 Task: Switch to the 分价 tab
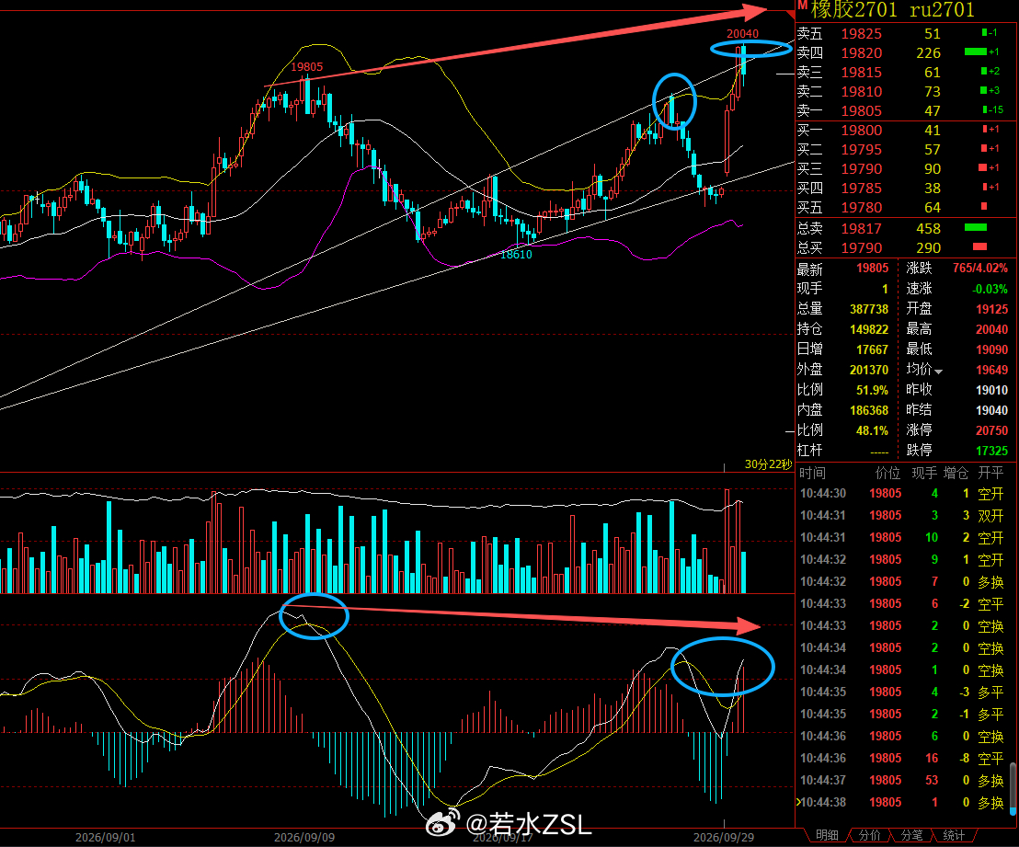[x=869, y=835]
